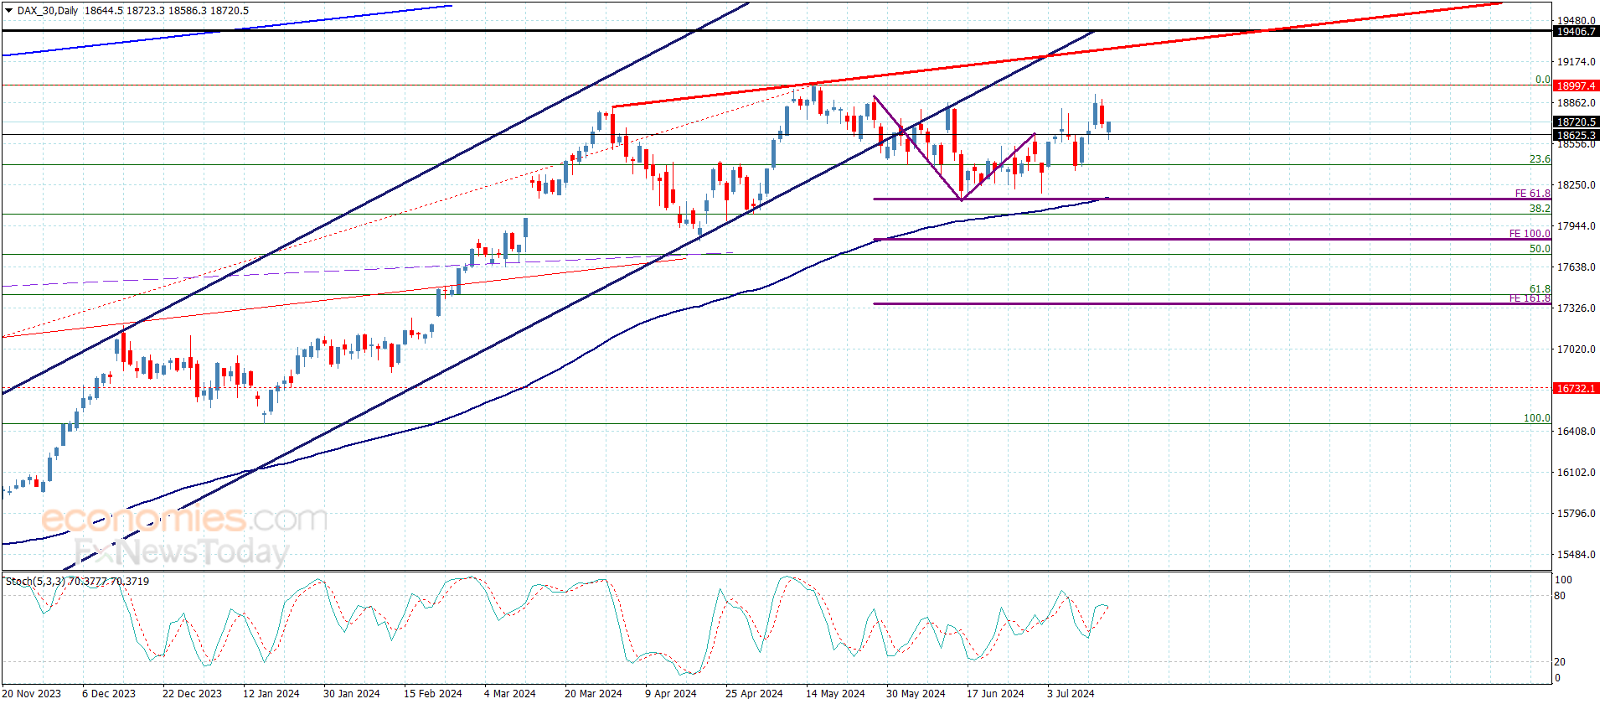Click the 30 May 2024 date label
This screenshot has height=704, width=1605.
click(916, 693)
